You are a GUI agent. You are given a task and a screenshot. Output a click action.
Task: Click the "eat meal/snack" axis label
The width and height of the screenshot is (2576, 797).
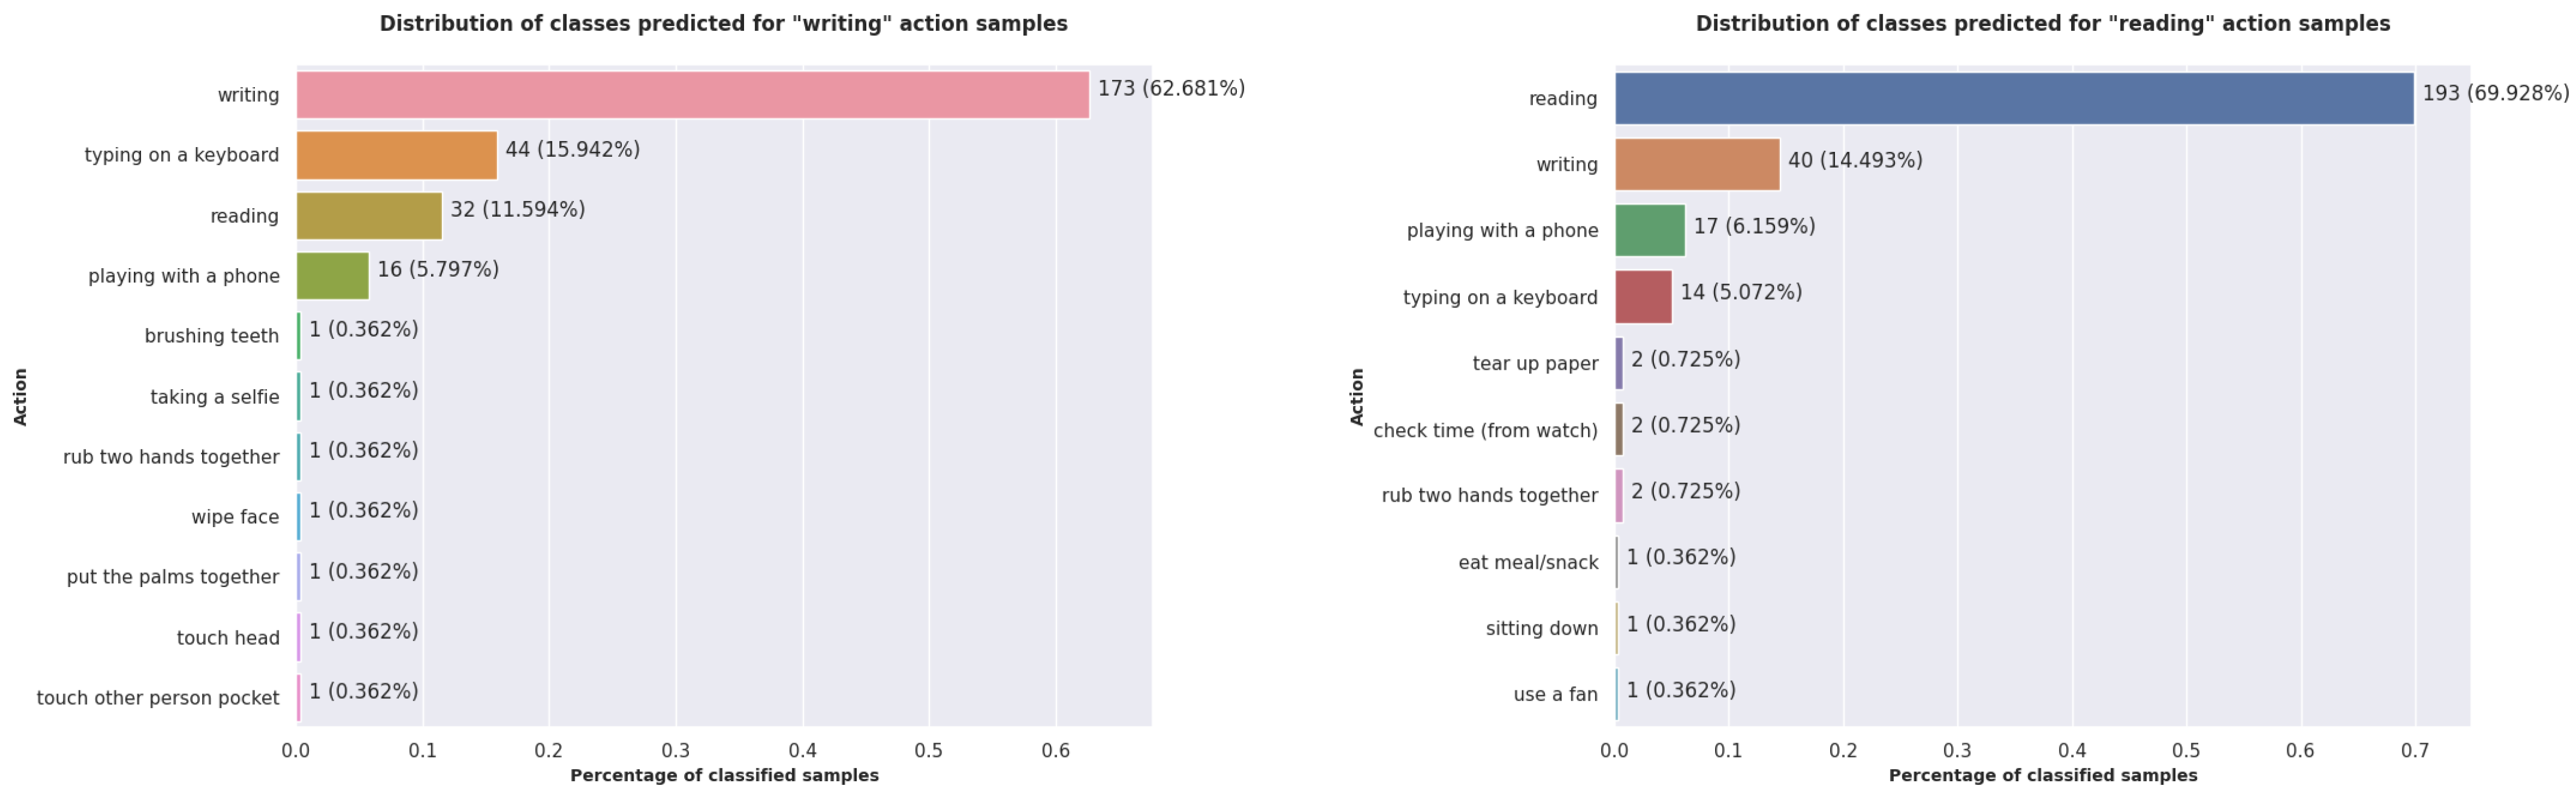click(1528, 562)
